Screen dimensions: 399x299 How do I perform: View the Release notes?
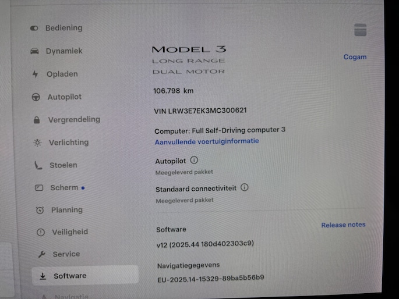click(343, 225)
